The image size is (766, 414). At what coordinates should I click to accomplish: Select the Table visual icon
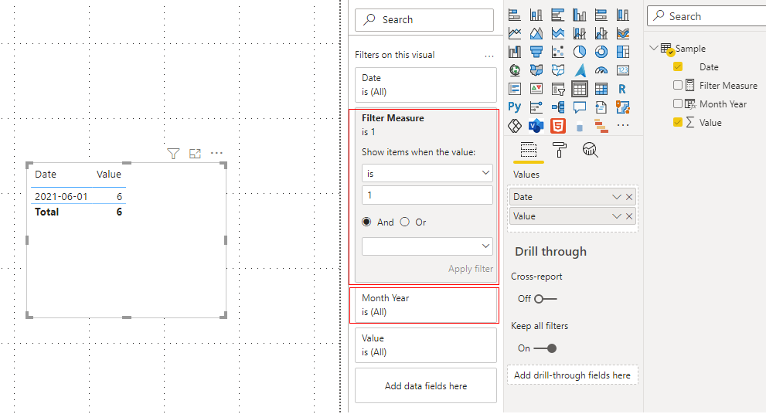580,89
